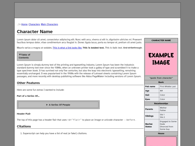Viewport: 195px width, 146px height.
Task: Click 'Divorced from Some Guy' text
Action: pyautogui.click(x=166, y=128)
